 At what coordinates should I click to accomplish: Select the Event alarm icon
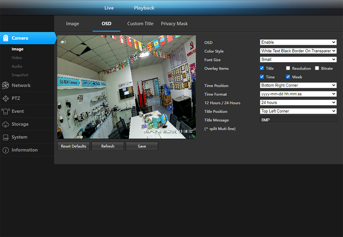click(x=5, y=111)
